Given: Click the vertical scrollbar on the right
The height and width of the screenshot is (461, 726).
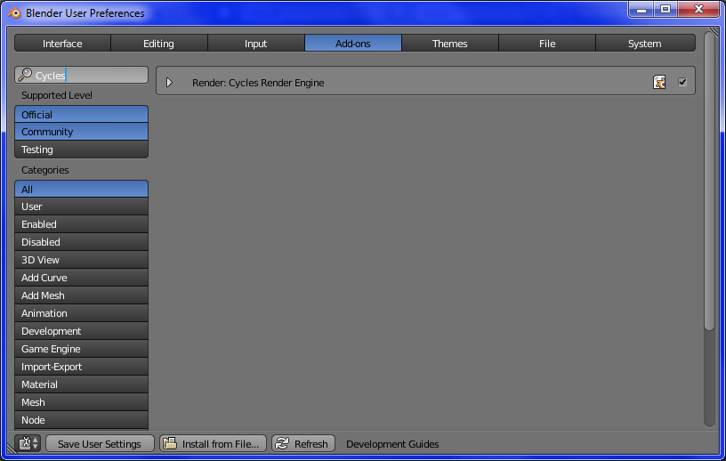Looking at the screenshot, I should [709, 181].
